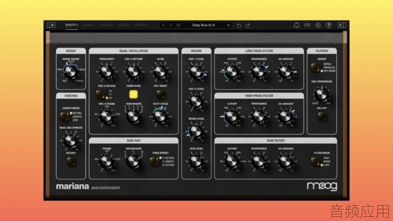Switch to the CNTRL 1 tab
Viewport: 393px width, 221px height.
89,25
